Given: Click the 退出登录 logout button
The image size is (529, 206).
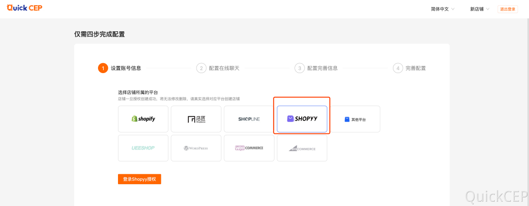Looking at the screenshot, I should pyautogui.click(x=508, y=9).
